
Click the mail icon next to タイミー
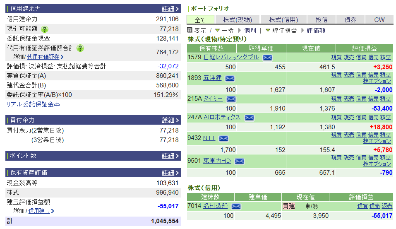[231, 99]
